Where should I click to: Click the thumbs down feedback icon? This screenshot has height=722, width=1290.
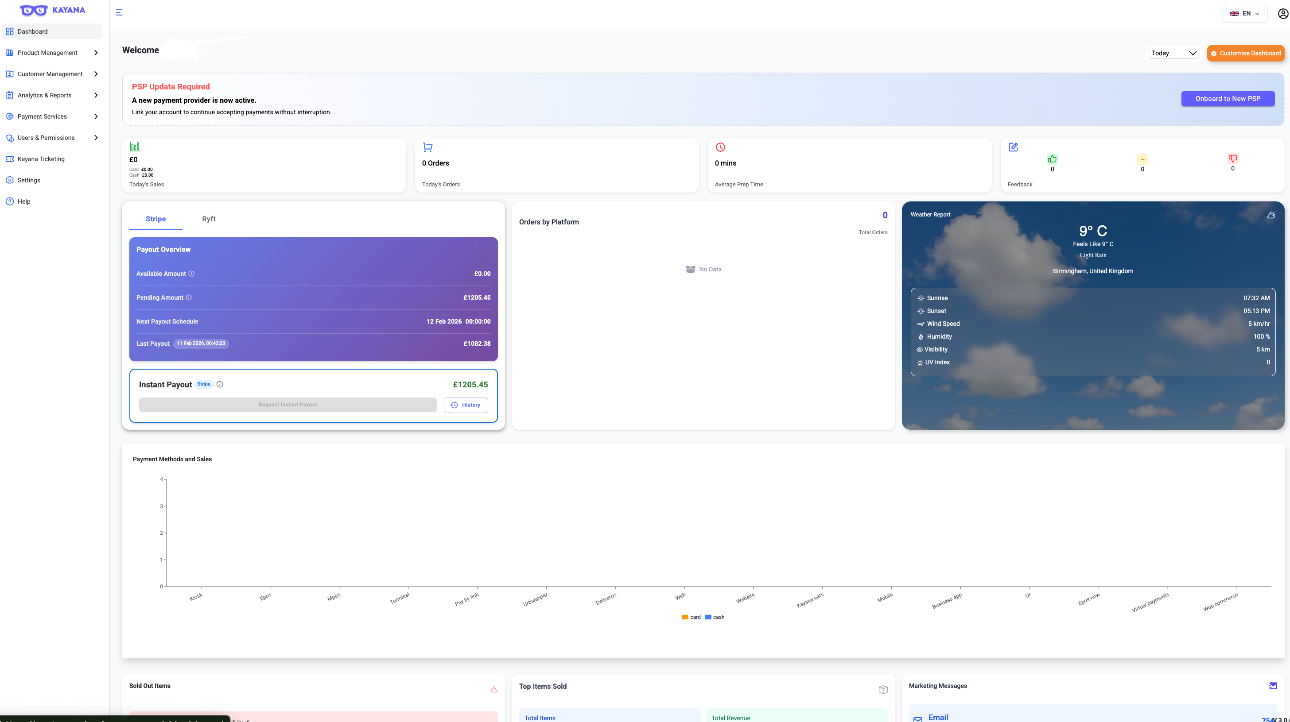point(1233,158)
